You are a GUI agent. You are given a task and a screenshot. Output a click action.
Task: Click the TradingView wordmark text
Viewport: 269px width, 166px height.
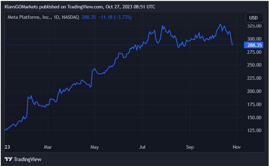click(x=27, y=159)
